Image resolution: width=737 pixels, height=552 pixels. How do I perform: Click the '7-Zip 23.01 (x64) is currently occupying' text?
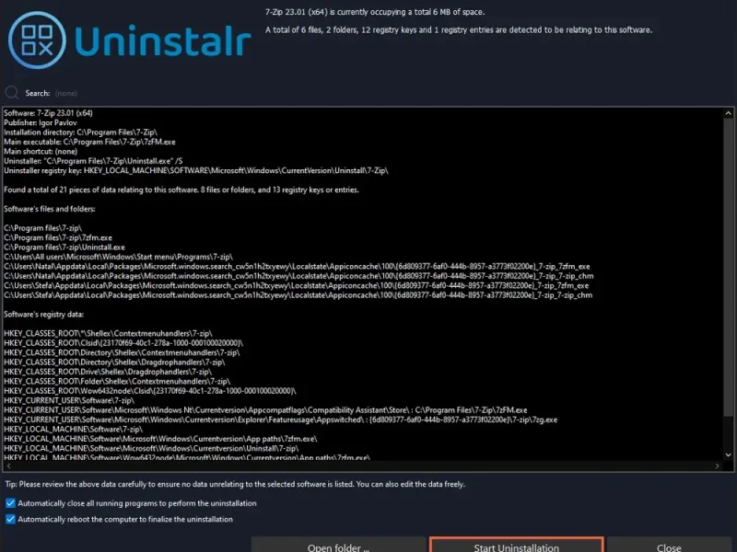375,12
